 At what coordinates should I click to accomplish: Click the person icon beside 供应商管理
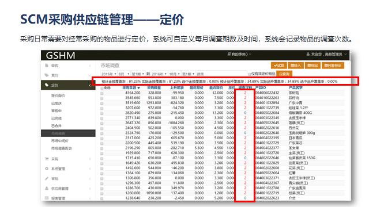47,189
